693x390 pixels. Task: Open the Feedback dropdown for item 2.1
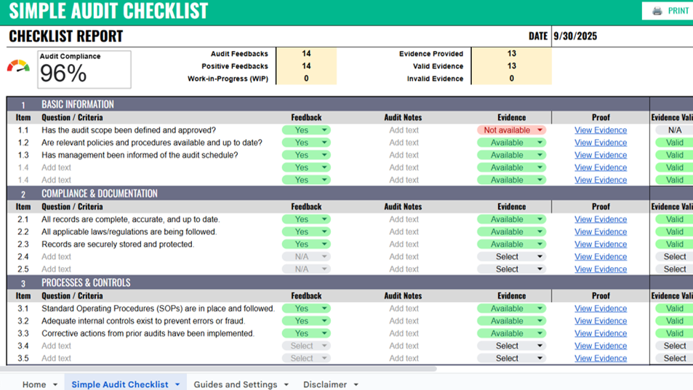[x=324, y=219]
